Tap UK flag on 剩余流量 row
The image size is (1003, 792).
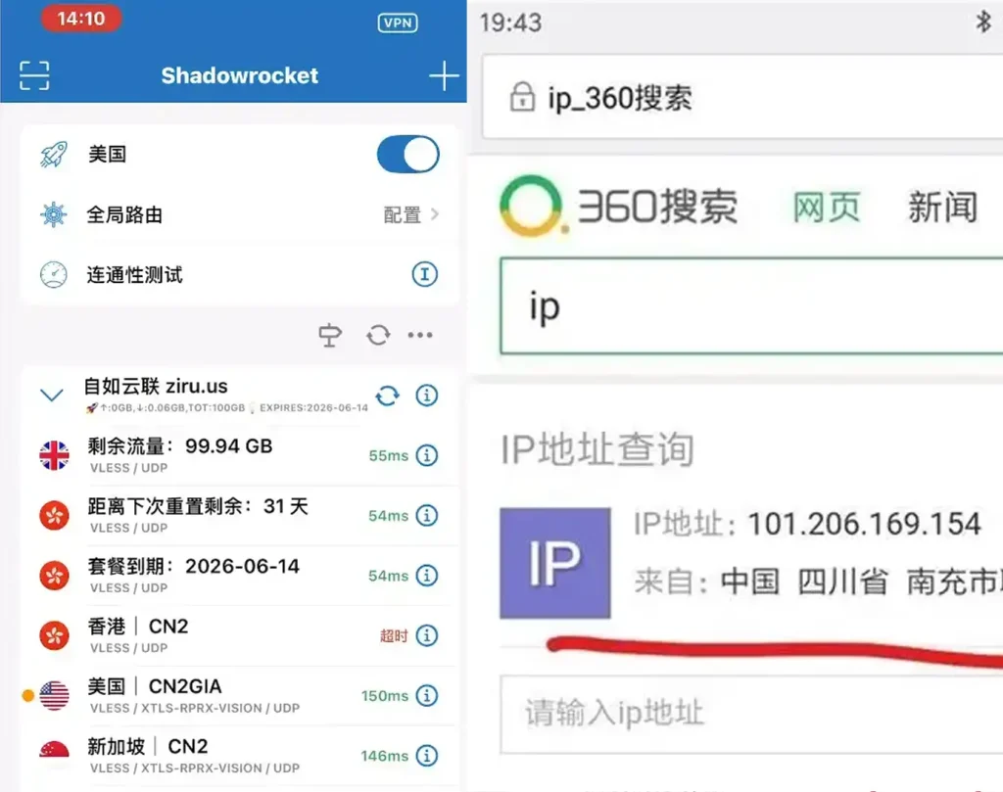(x=55, y=456)
